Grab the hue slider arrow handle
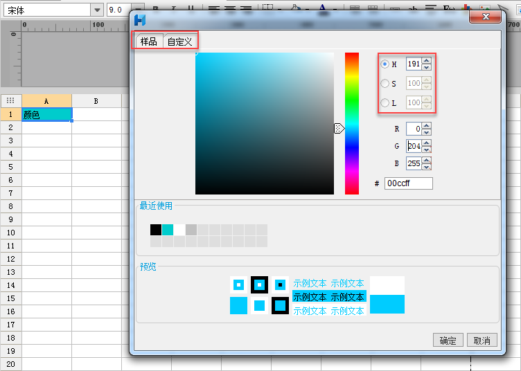The image size is (521, 371). click(x=339, y=128)
